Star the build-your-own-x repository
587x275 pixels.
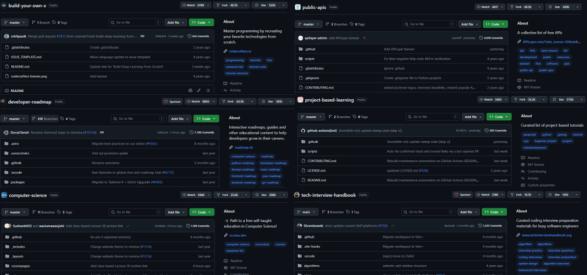(x=265, y=5)
